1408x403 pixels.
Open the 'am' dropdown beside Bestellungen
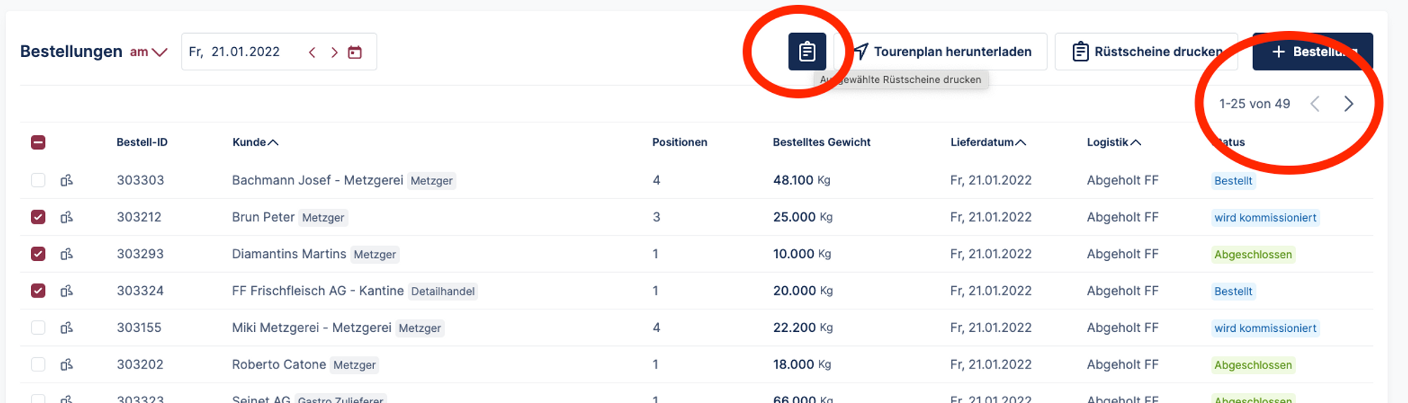pyautogui.click(x=149, y=52)
